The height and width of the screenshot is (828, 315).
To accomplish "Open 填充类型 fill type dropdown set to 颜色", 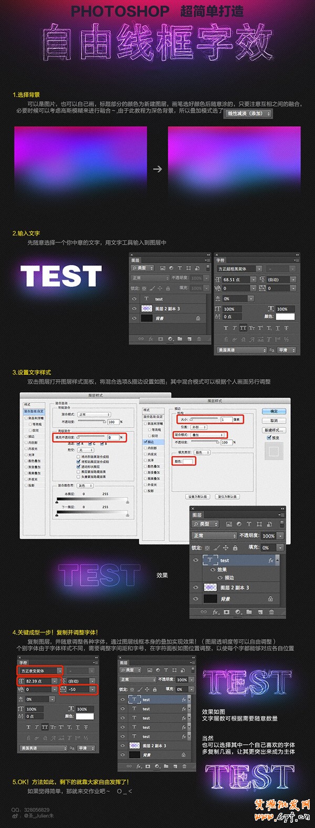I will [202, 452].
